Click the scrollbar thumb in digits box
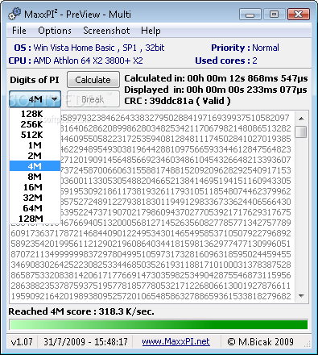Screen dimensions: 318x355 [x=301, y=132]
